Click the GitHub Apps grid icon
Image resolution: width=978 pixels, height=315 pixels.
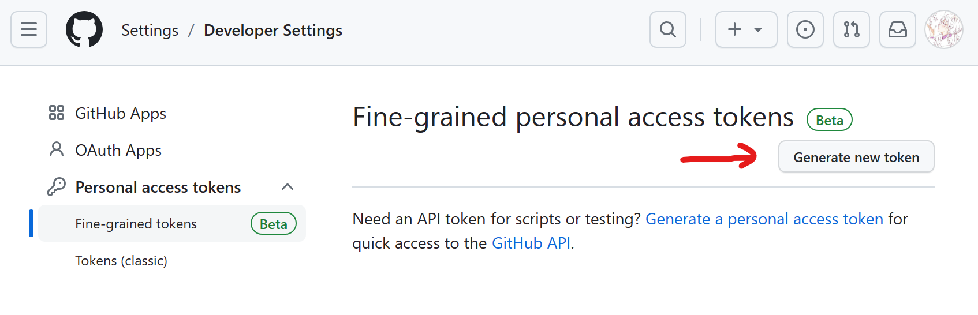click(57, 112)
